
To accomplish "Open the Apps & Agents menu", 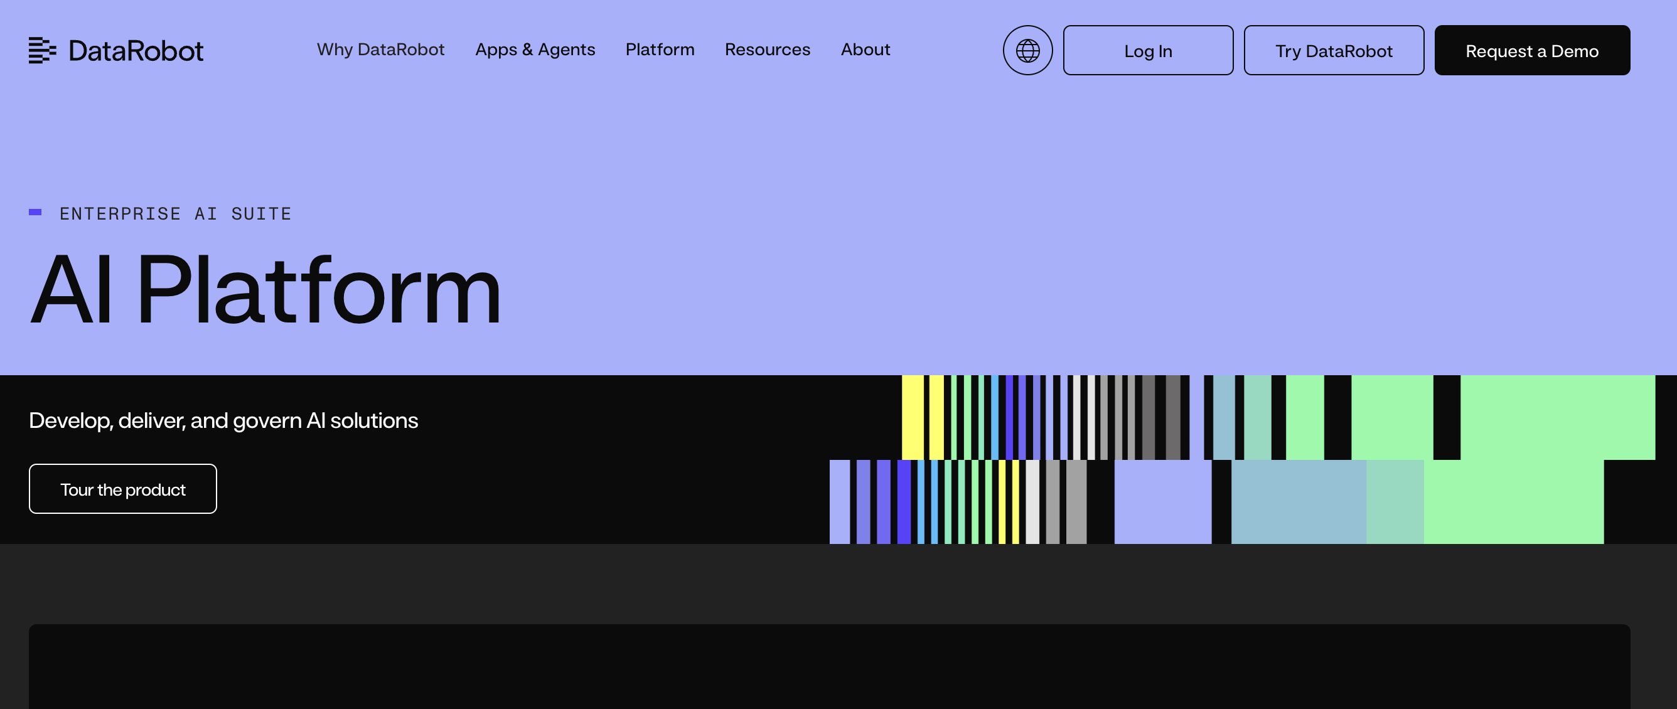I will coord(536,50).
